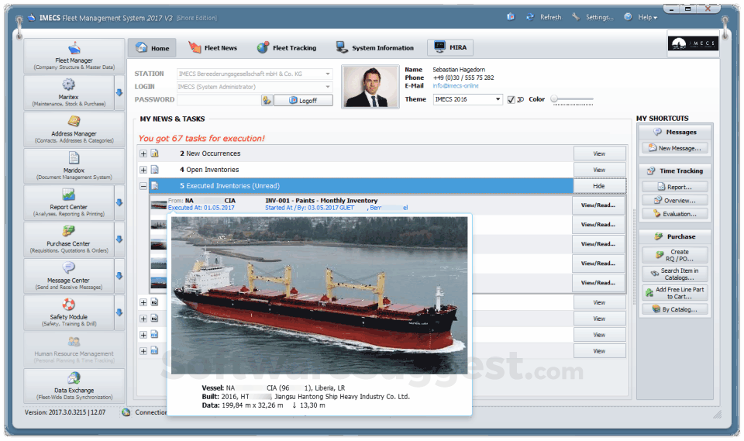Click the Open Inventories row icon

(155, 170)
